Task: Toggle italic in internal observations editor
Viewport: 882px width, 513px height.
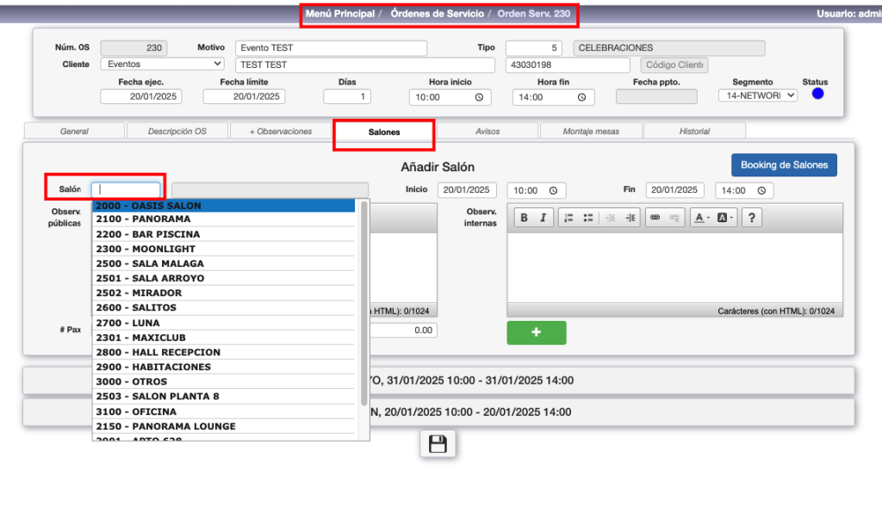Action: click(x=543, y=219)
